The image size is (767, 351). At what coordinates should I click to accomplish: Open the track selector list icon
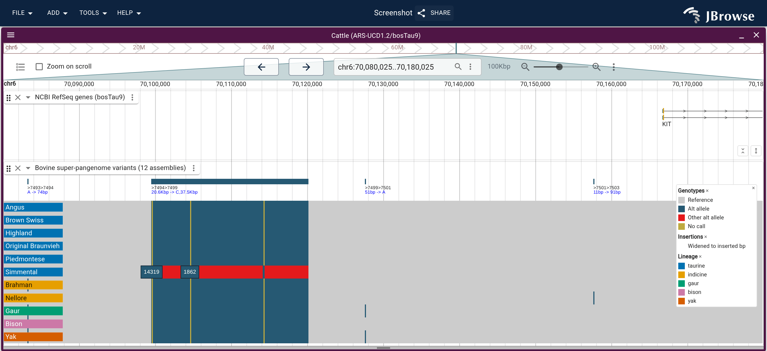click(x=20, y=67)
